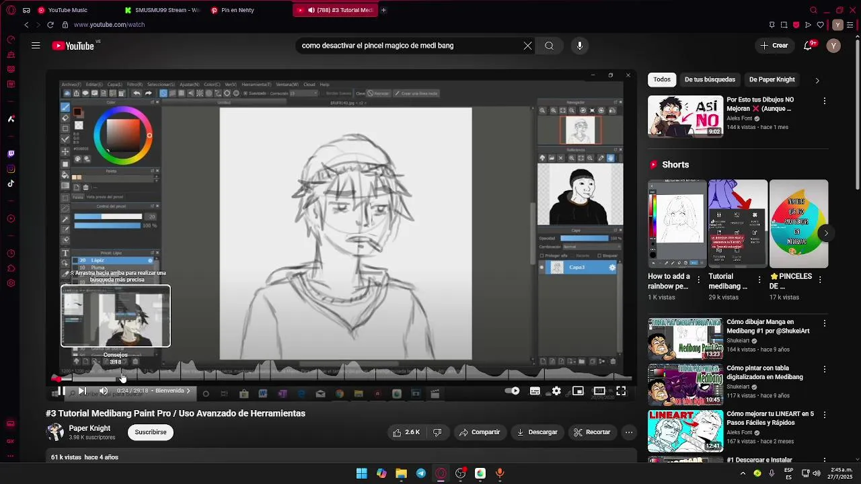The width and height of the screenshot is (861, 484).
Task: Open the Paper Knight channel avatar
Action: pos(55,432)
